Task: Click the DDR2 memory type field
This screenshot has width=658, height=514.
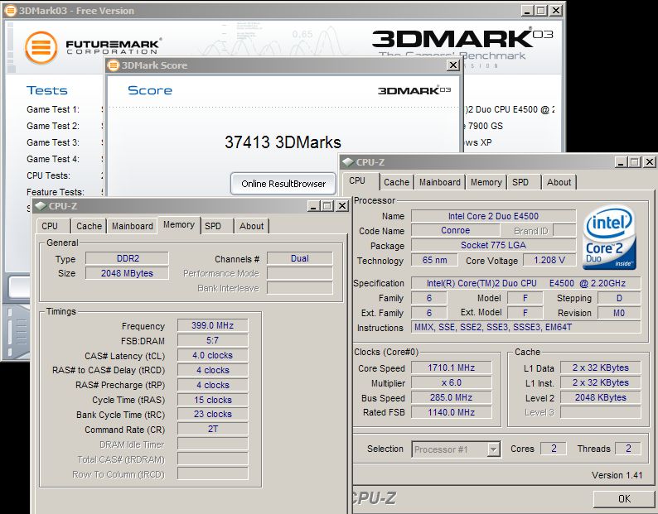Action: pyautogui.click(x=127, y=258)
